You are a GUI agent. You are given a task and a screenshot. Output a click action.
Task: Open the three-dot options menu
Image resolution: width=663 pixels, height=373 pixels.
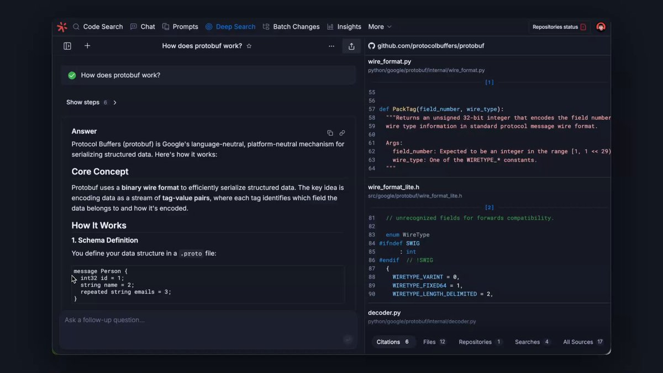(x=331, y=46)
